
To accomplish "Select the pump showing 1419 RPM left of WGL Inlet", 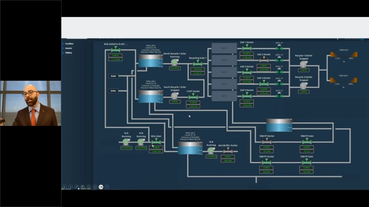I will [126, 142].
